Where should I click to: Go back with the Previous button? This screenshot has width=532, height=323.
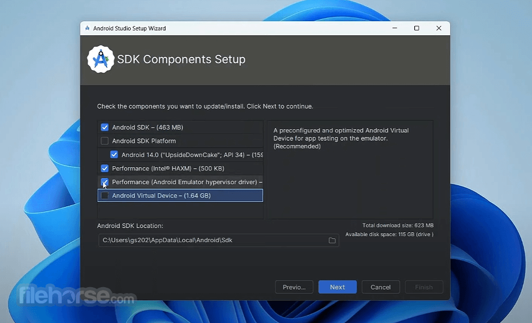tap(294, 287)
